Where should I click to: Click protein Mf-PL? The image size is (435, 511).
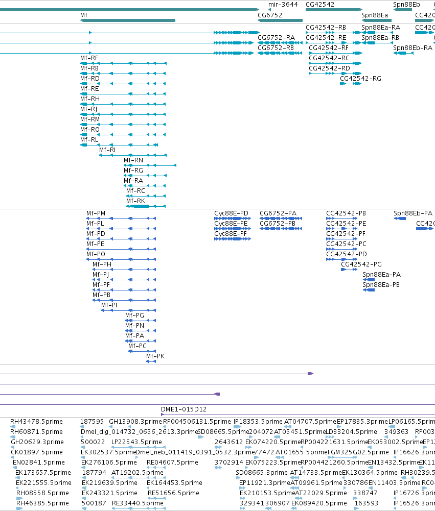95,223
